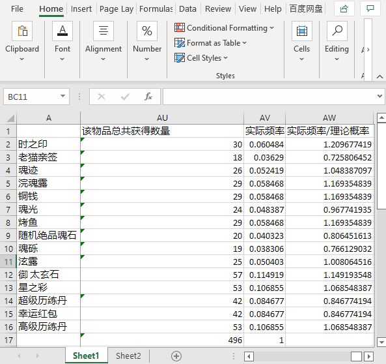Select header cell 该物品总共获得数量
Viewport: 386px width, 364px height.
(162, 131)
